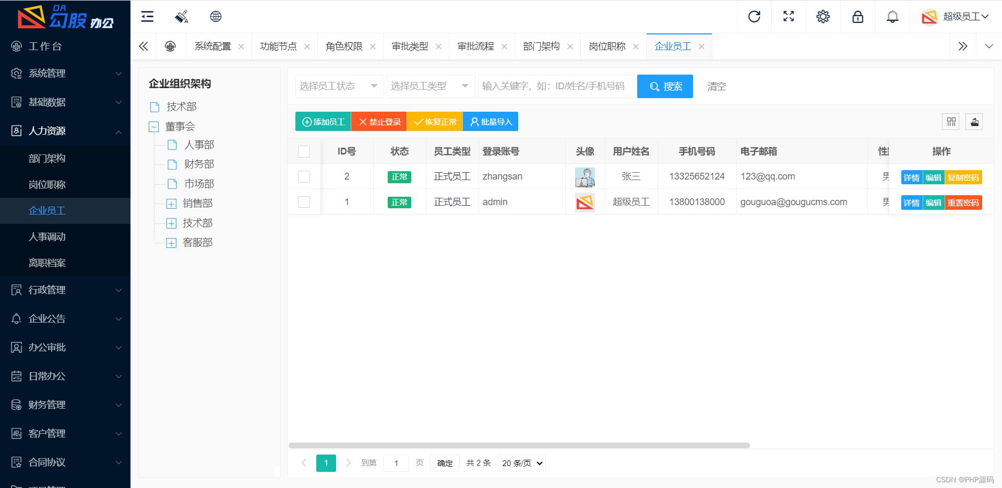1002x488 pixels.
Task: Toggle the select-all header checkbox
Action: [x=304, y=151]
